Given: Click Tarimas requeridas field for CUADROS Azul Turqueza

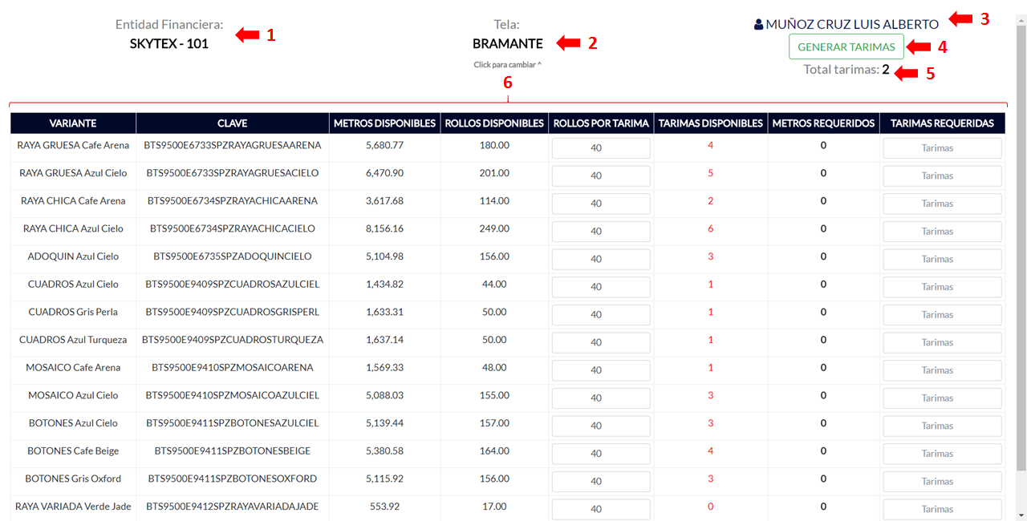Looking at the screenshot, I should (x=942, y=342).
